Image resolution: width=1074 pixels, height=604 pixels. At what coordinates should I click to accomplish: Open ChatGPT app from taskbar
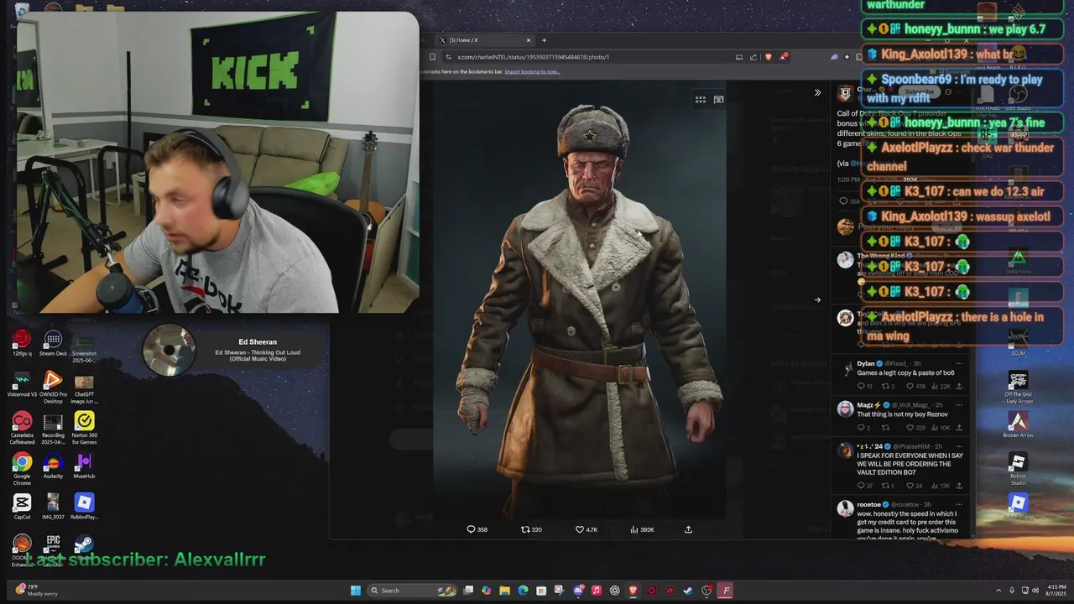[615, 591]
